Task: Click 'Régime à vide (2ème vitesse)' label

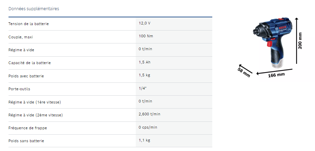Action: click(x=36, y=115)
